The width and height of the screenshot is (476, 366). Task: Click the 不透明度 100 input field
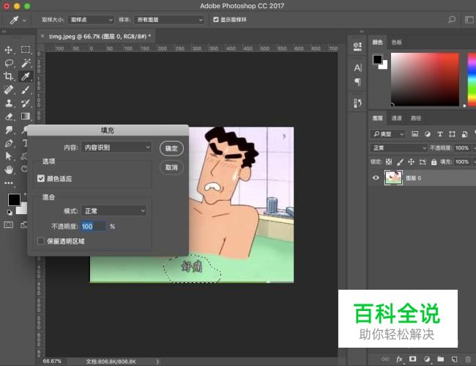[x=93, y=226]
